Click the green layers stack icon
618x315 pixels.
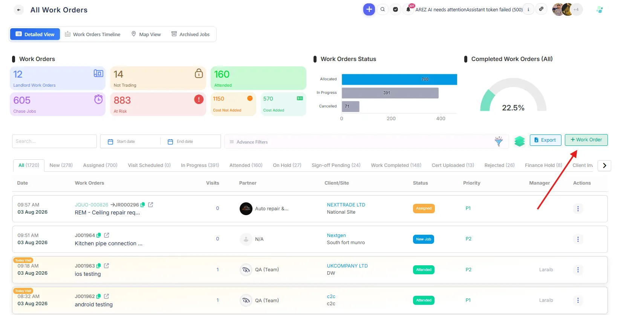tap(520, 141)
